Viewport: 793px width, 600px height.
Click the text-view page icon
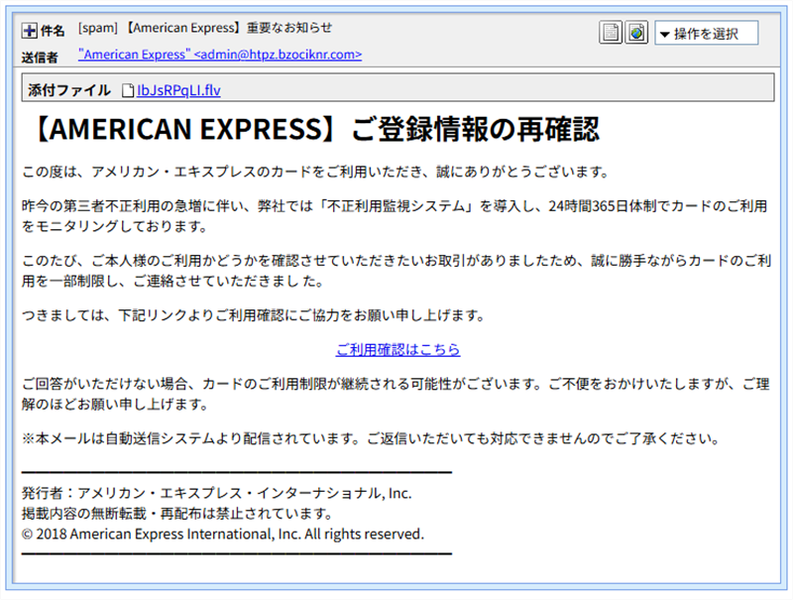coord(611,33)
